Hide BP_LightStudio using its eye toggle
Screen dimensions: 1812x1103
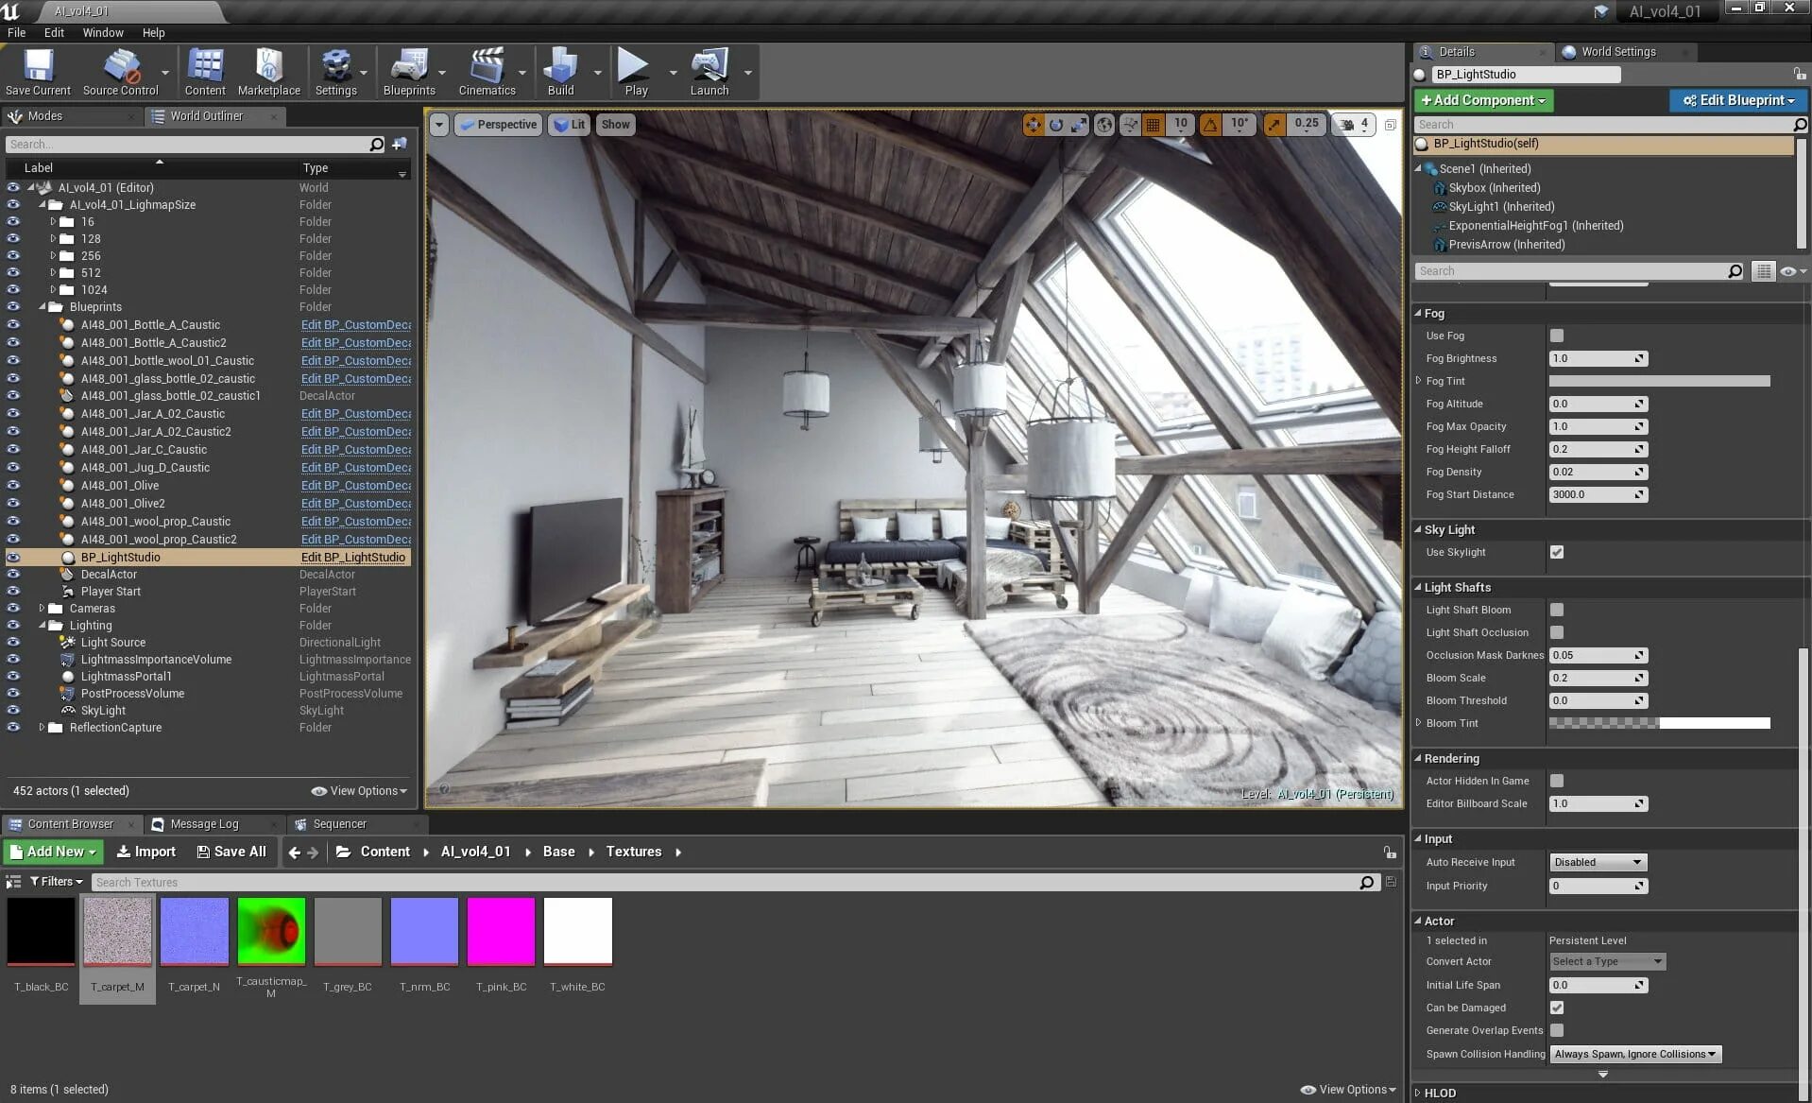point(13,557)
